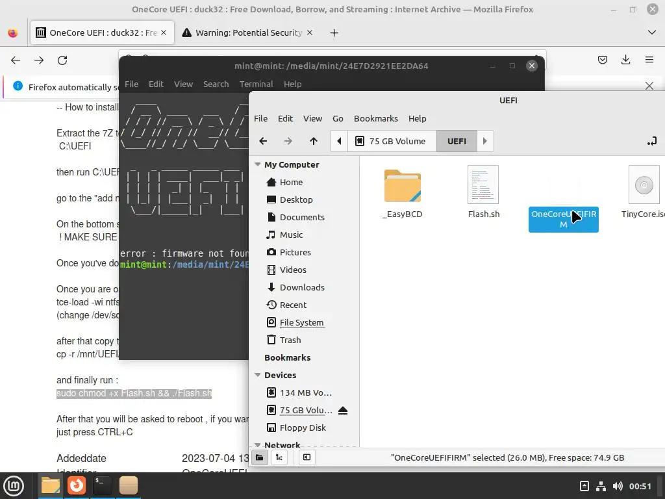Image resolution: width=665 pixels, height=499 pixels.
Task: Open Files from the taskbar
Action: tap(51, 486)
